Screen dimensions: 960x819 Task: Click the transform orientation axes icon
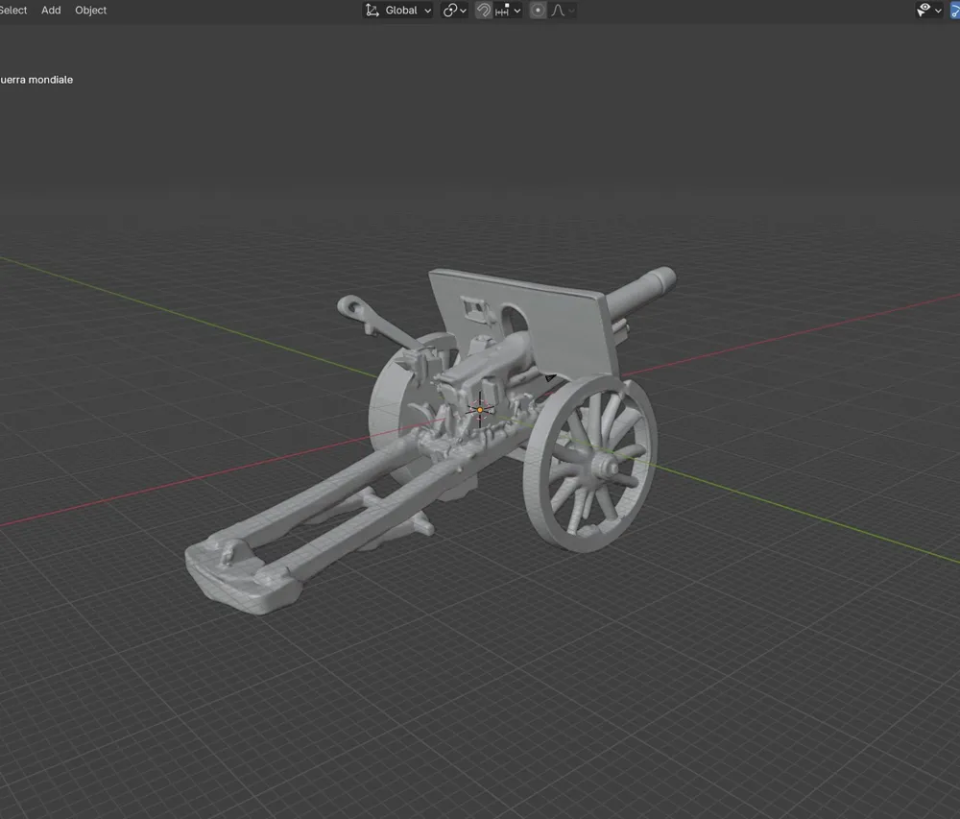(372, 11)
